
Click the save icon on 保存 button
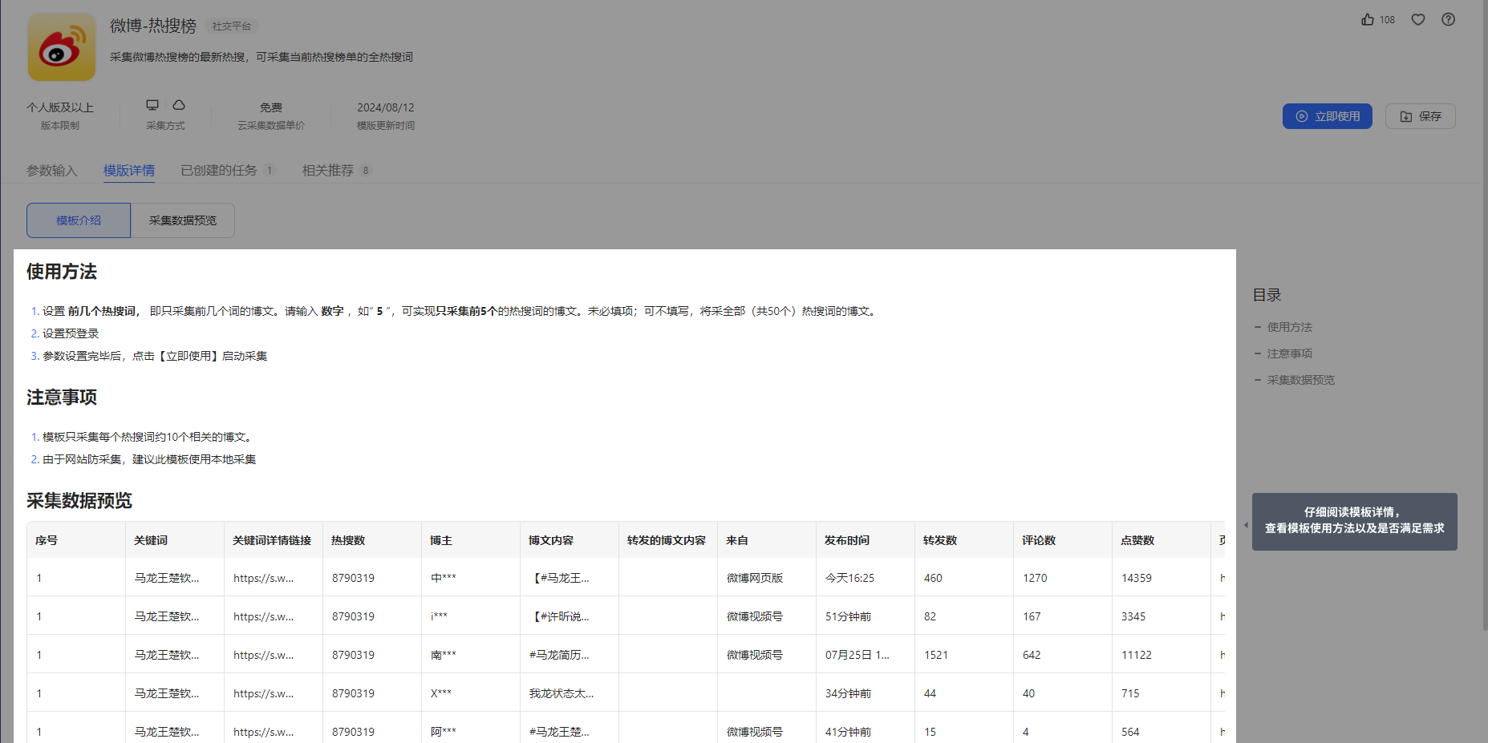point(1405,115)
